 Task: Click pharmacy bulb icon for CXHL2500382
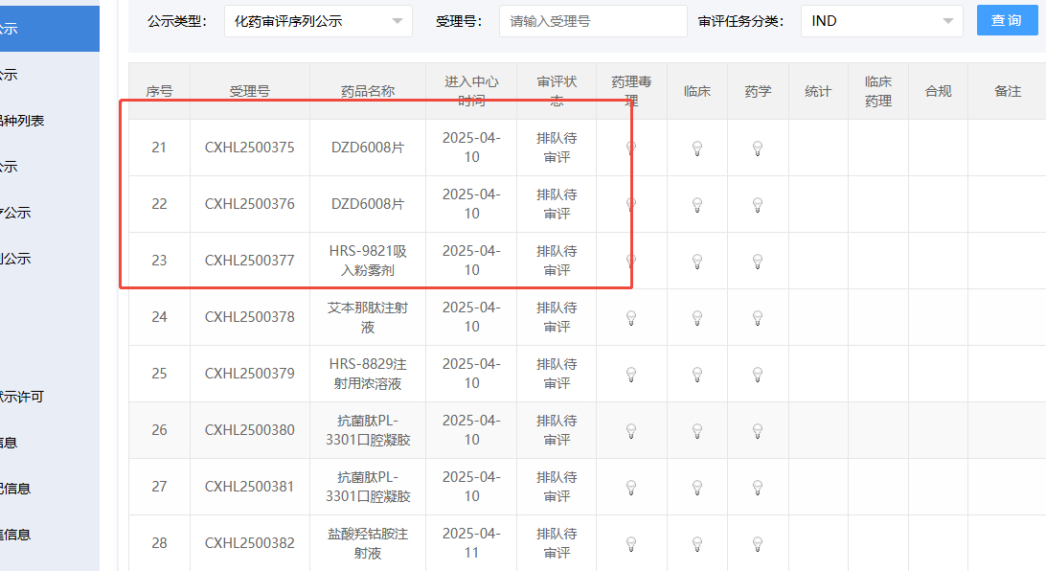[758, 544]
